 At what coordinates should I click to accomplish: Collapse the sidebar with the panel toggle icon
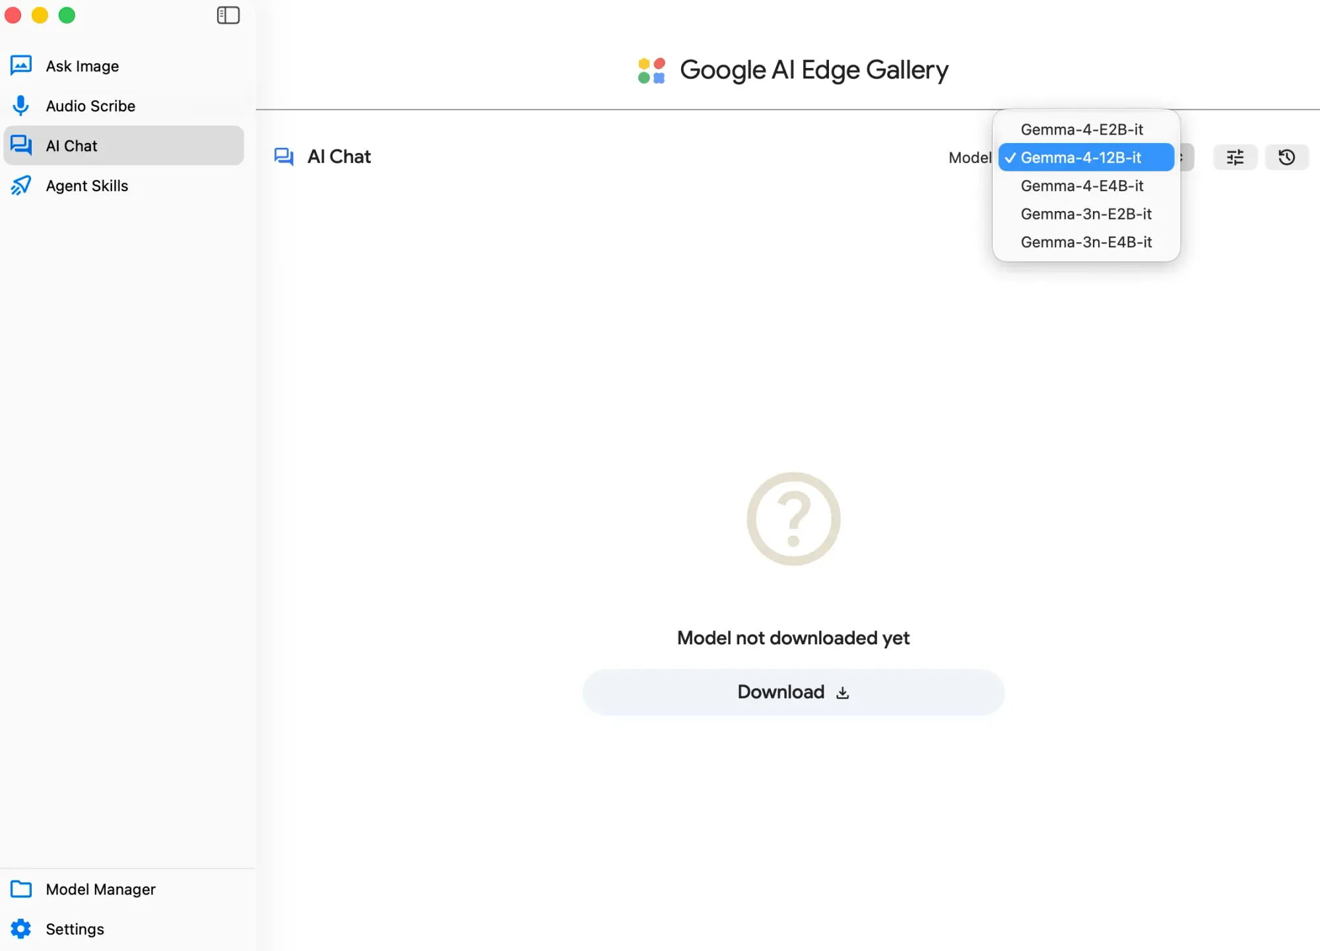point(228,15)
